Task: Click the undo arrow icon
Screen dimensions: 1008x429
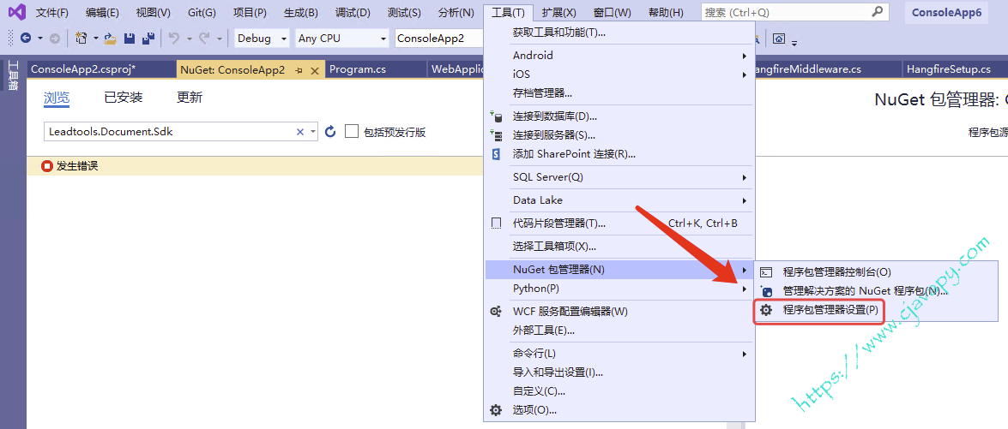Action: [173, 39]
